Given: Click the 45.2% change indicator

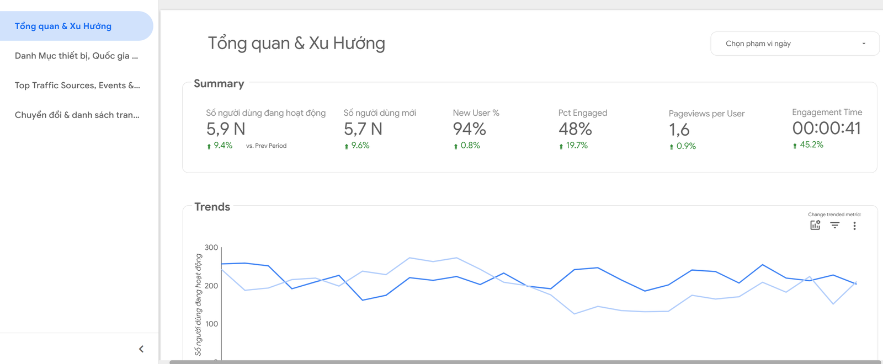Looking at the screenshot, I should [x=808, y=145].
